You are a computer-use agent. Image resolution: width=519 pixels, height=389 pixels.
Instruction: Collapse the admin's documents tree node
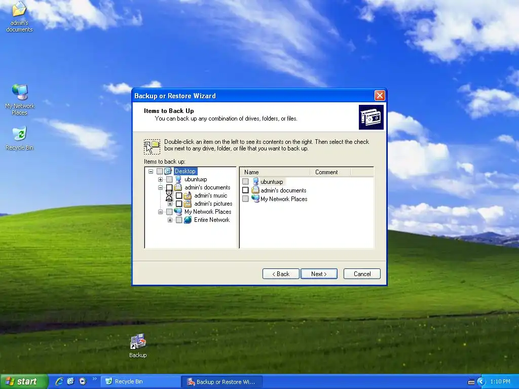pyautogui.click(x=161, y=187)
